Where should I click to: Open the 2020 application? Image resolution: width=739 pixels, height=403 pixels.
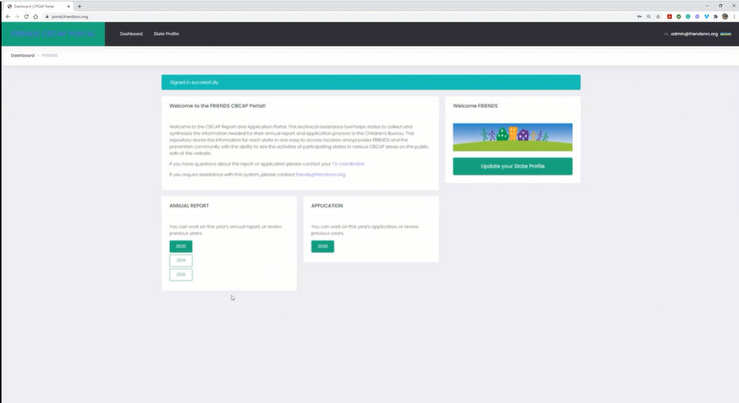(323, 246)
